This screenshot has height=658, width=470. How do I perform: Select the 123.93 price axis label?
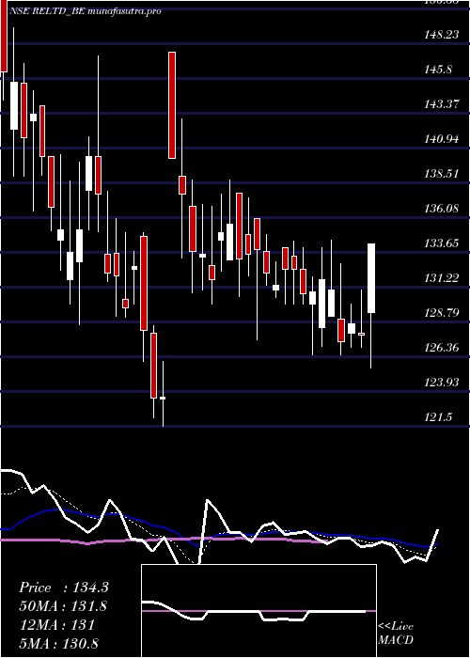coord(442,383)
